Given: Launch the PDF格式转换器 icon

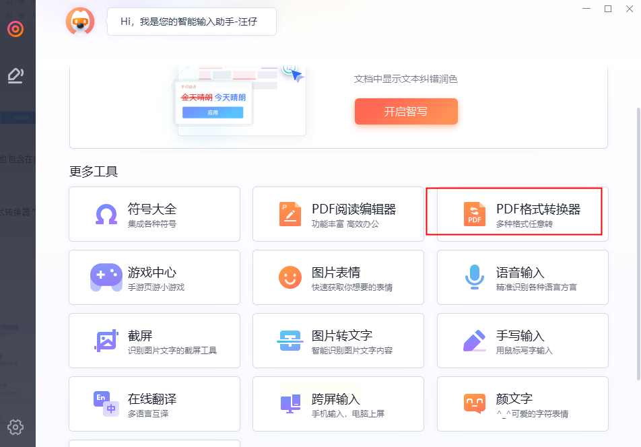Looking at the screenshot, I should tap(474, 214).
